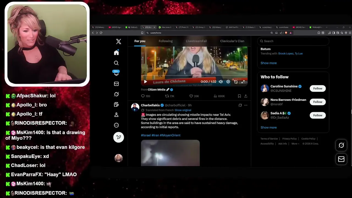Image resolution: width=352 pixels, height=198 pixels.
Task: Open Cookie Policy footer link
Action: (308, 139)
